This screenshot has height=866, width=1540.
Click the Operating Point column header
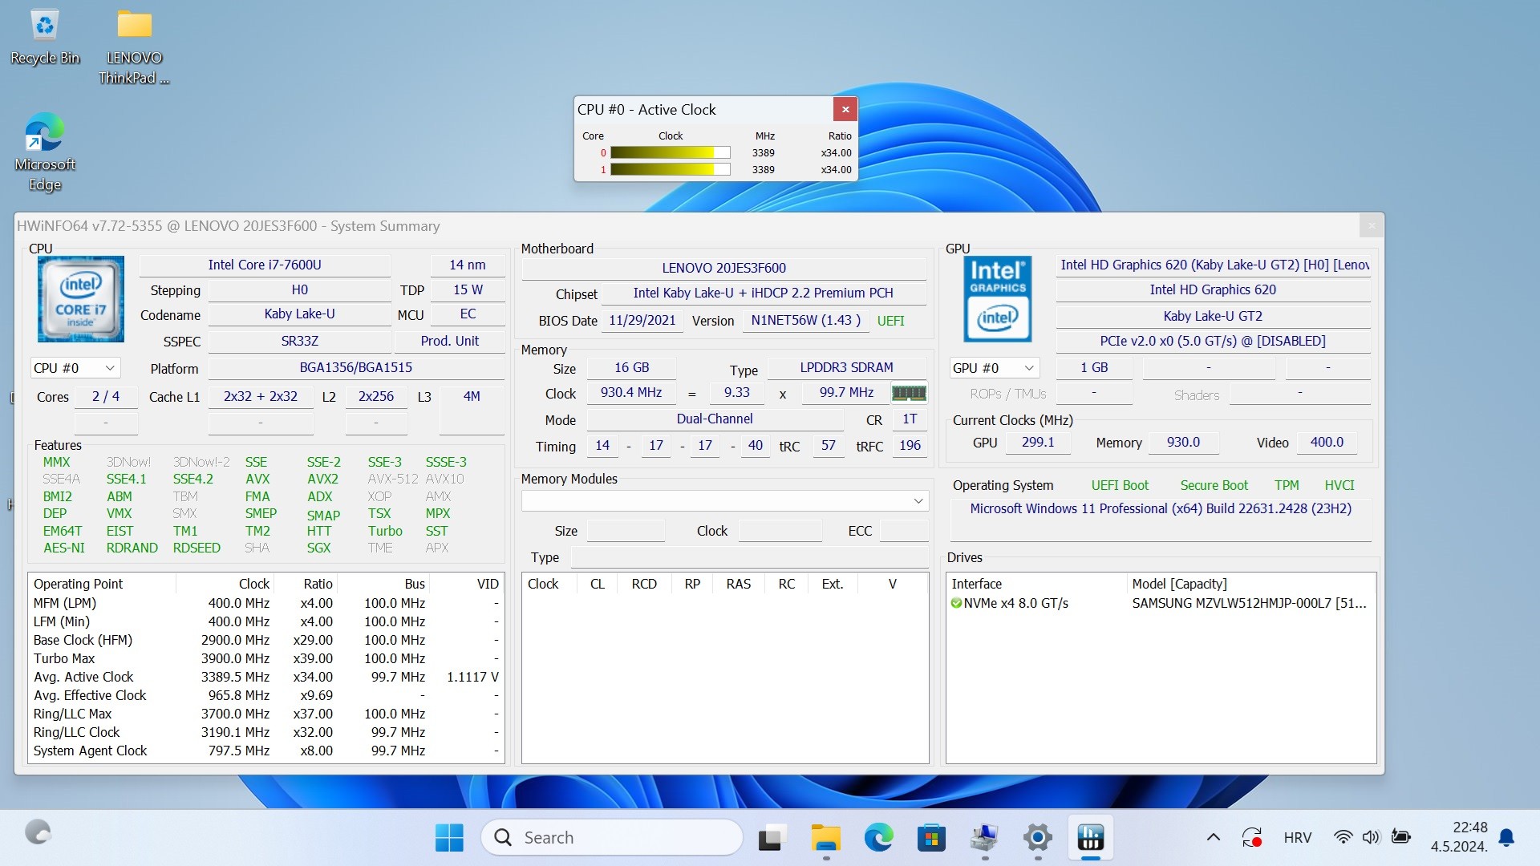[x=102, y=585]
